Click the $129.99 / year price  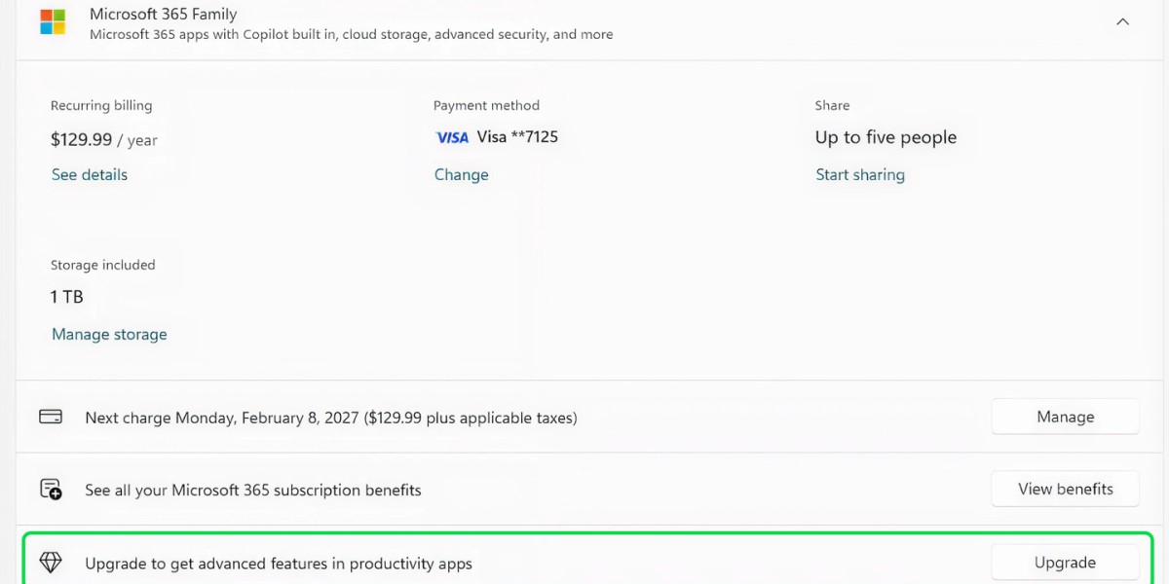pyautogui.click(x=103, y=140)
